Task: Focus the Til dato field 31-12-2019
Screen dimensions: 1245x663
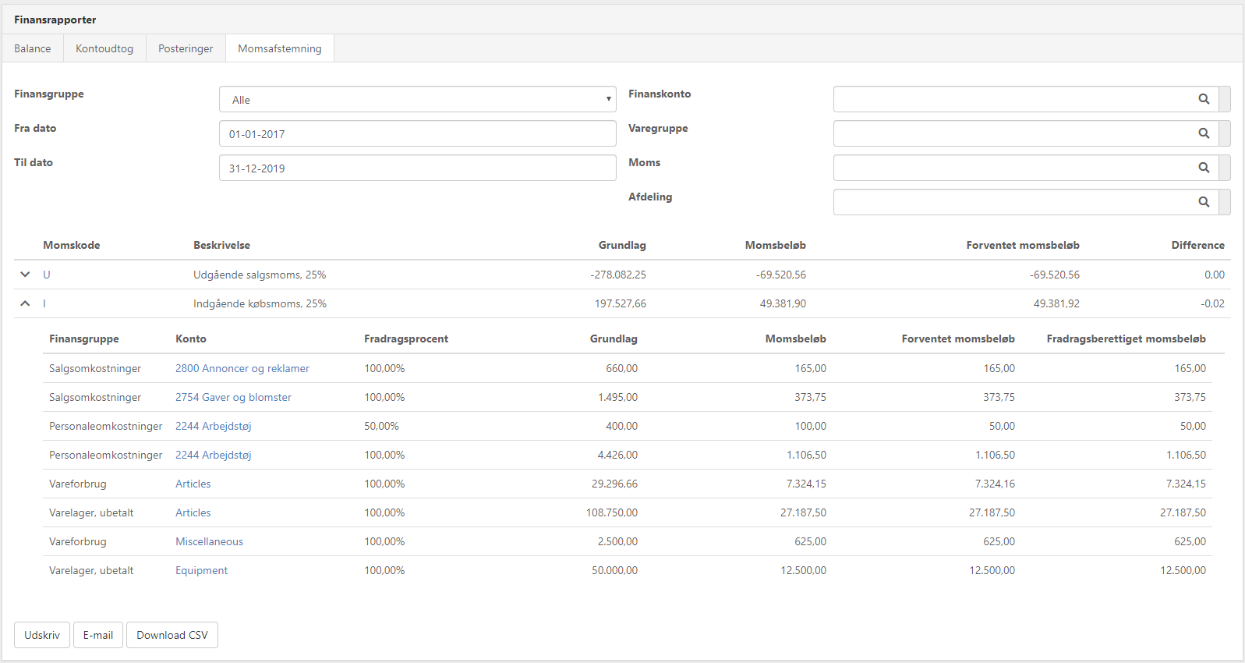Action: (417, 168)
